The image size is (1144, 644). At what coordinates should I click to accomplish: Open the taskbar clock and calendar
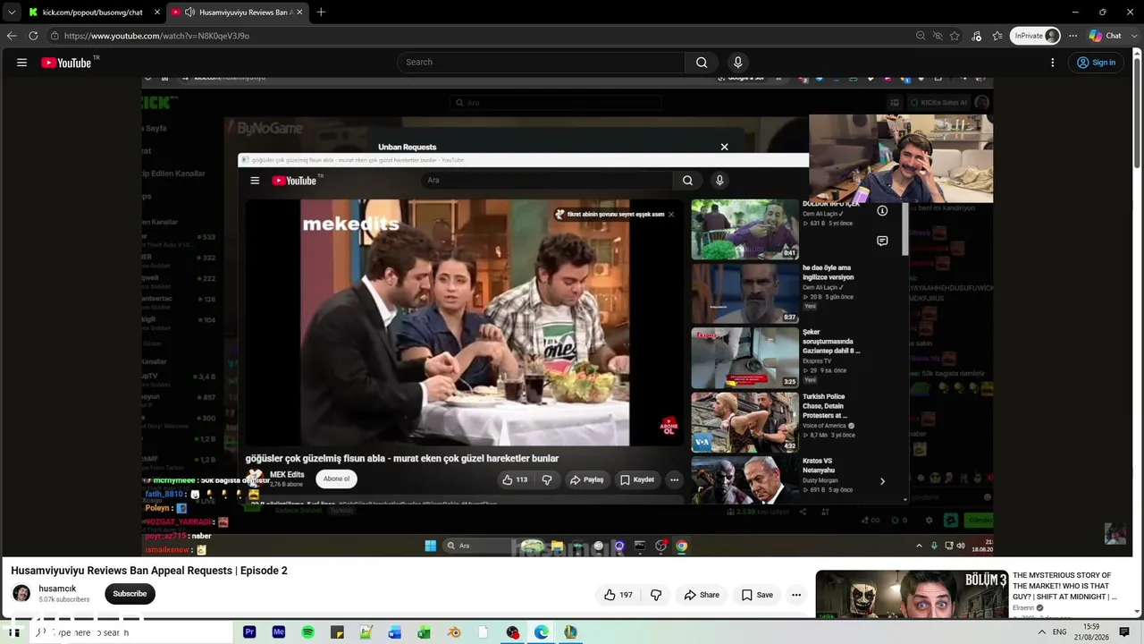[1091, 631]
